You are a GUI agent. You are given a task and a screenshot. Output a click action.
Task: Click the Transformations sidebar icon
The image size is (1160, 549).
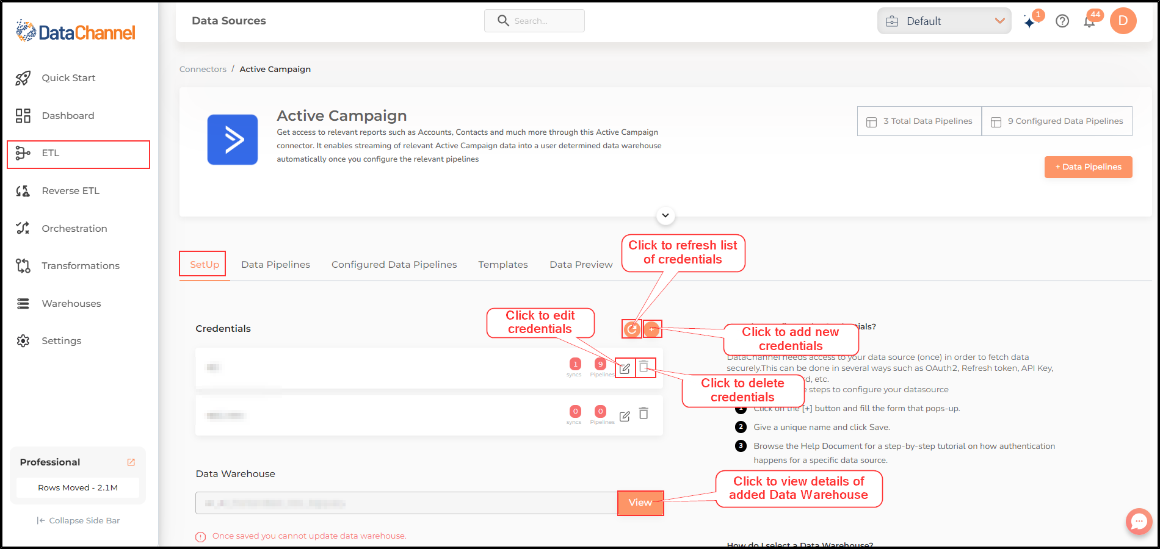coord(23,266)
